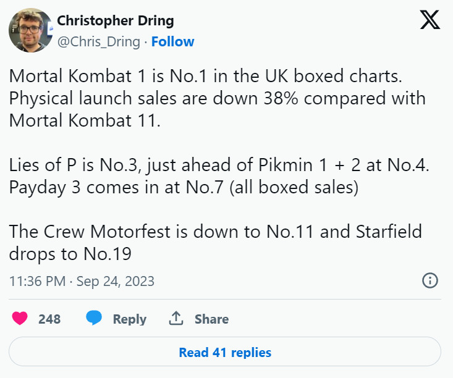Like the tweet with the heart icon
The height and width of the screenshot is (378, 453).
20,319
